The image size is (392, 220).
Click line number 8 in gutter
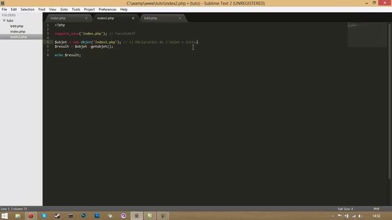click(x=48, y=55)
